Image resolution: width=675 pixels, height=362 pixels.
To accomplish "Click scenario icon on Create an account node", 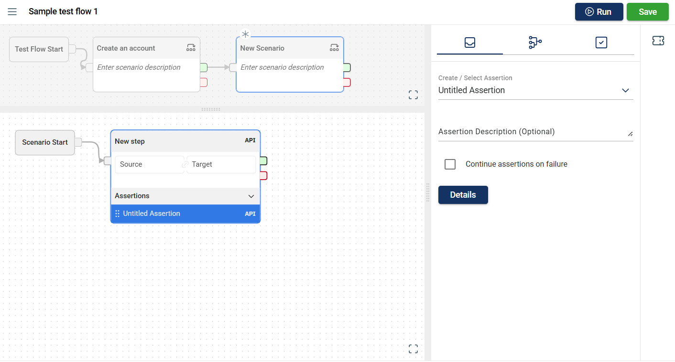I will tap(191, 48).
